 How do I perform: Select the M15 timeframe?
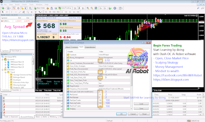pyautogui.click(x=54, y=12)
